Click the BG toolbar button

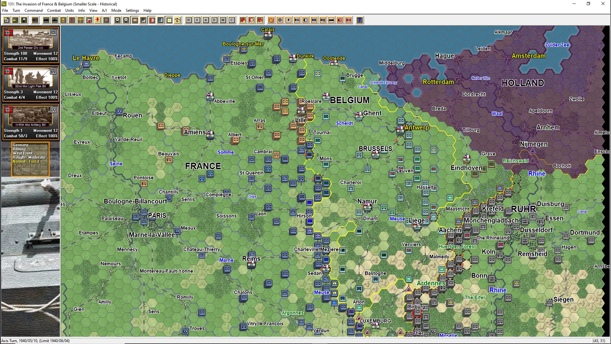pyautogui.click(x=297, y=20)
